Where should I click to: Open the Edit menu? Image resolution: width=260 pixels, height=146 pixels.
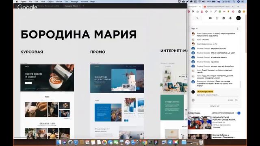(36, 2)
